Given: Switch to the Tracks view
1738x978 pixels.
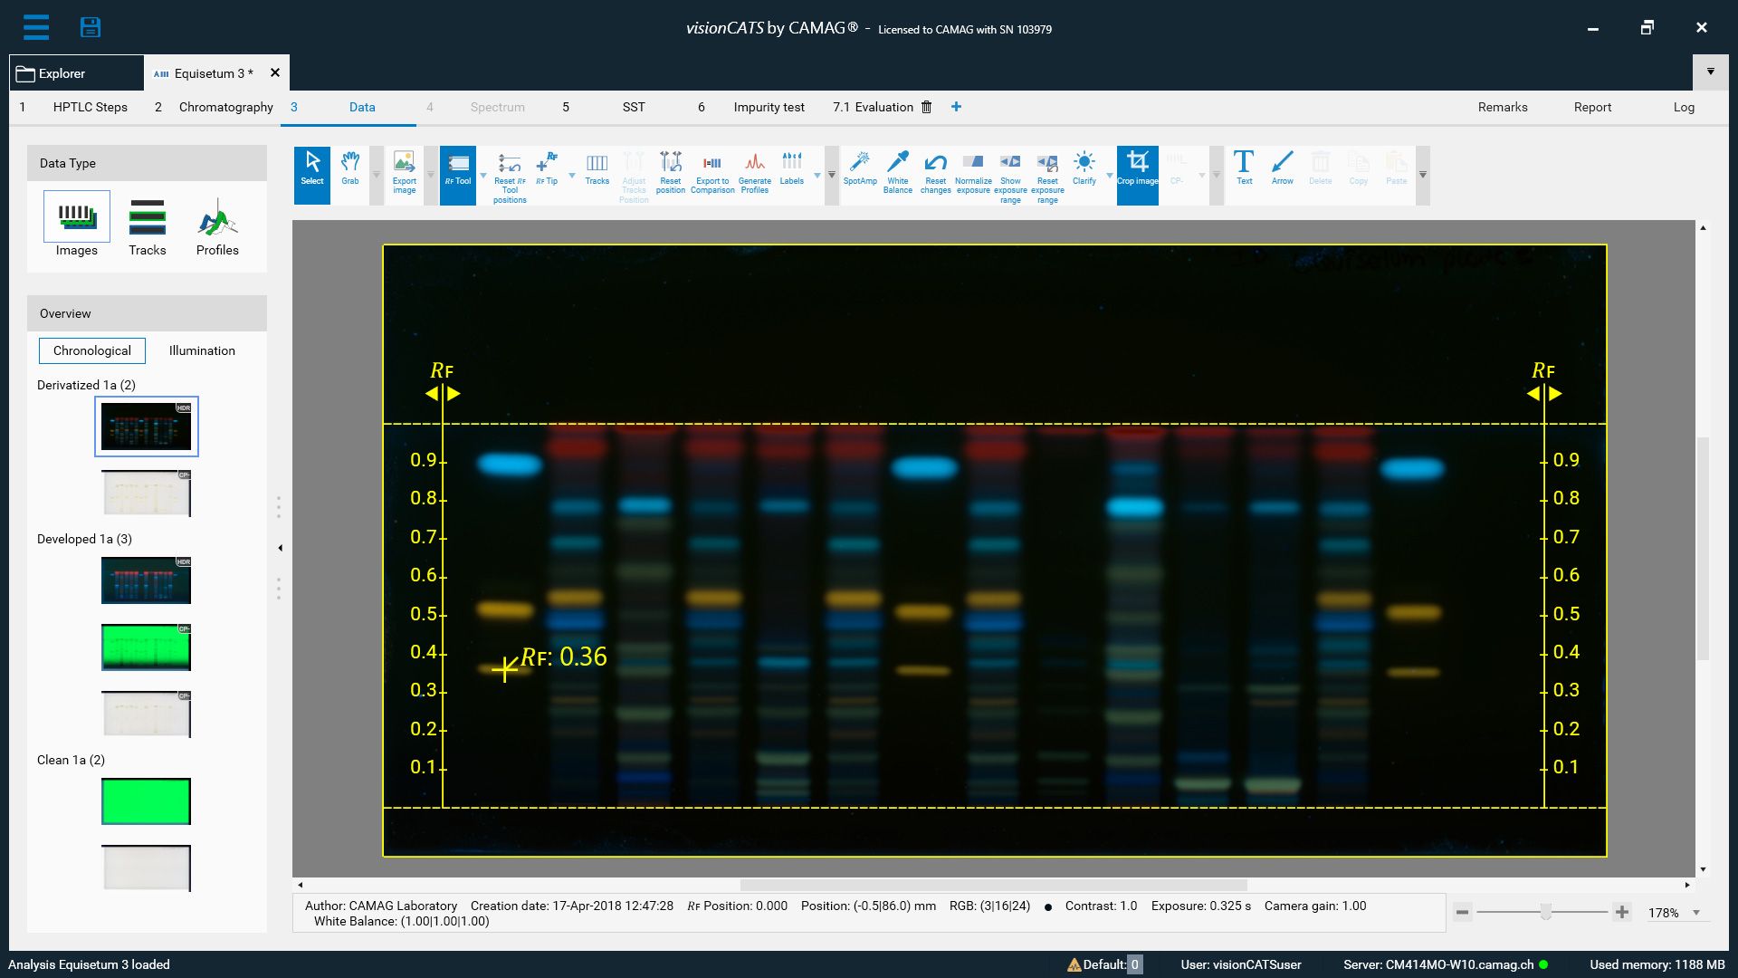Looking at the screenshot, I should pos(146,227).
